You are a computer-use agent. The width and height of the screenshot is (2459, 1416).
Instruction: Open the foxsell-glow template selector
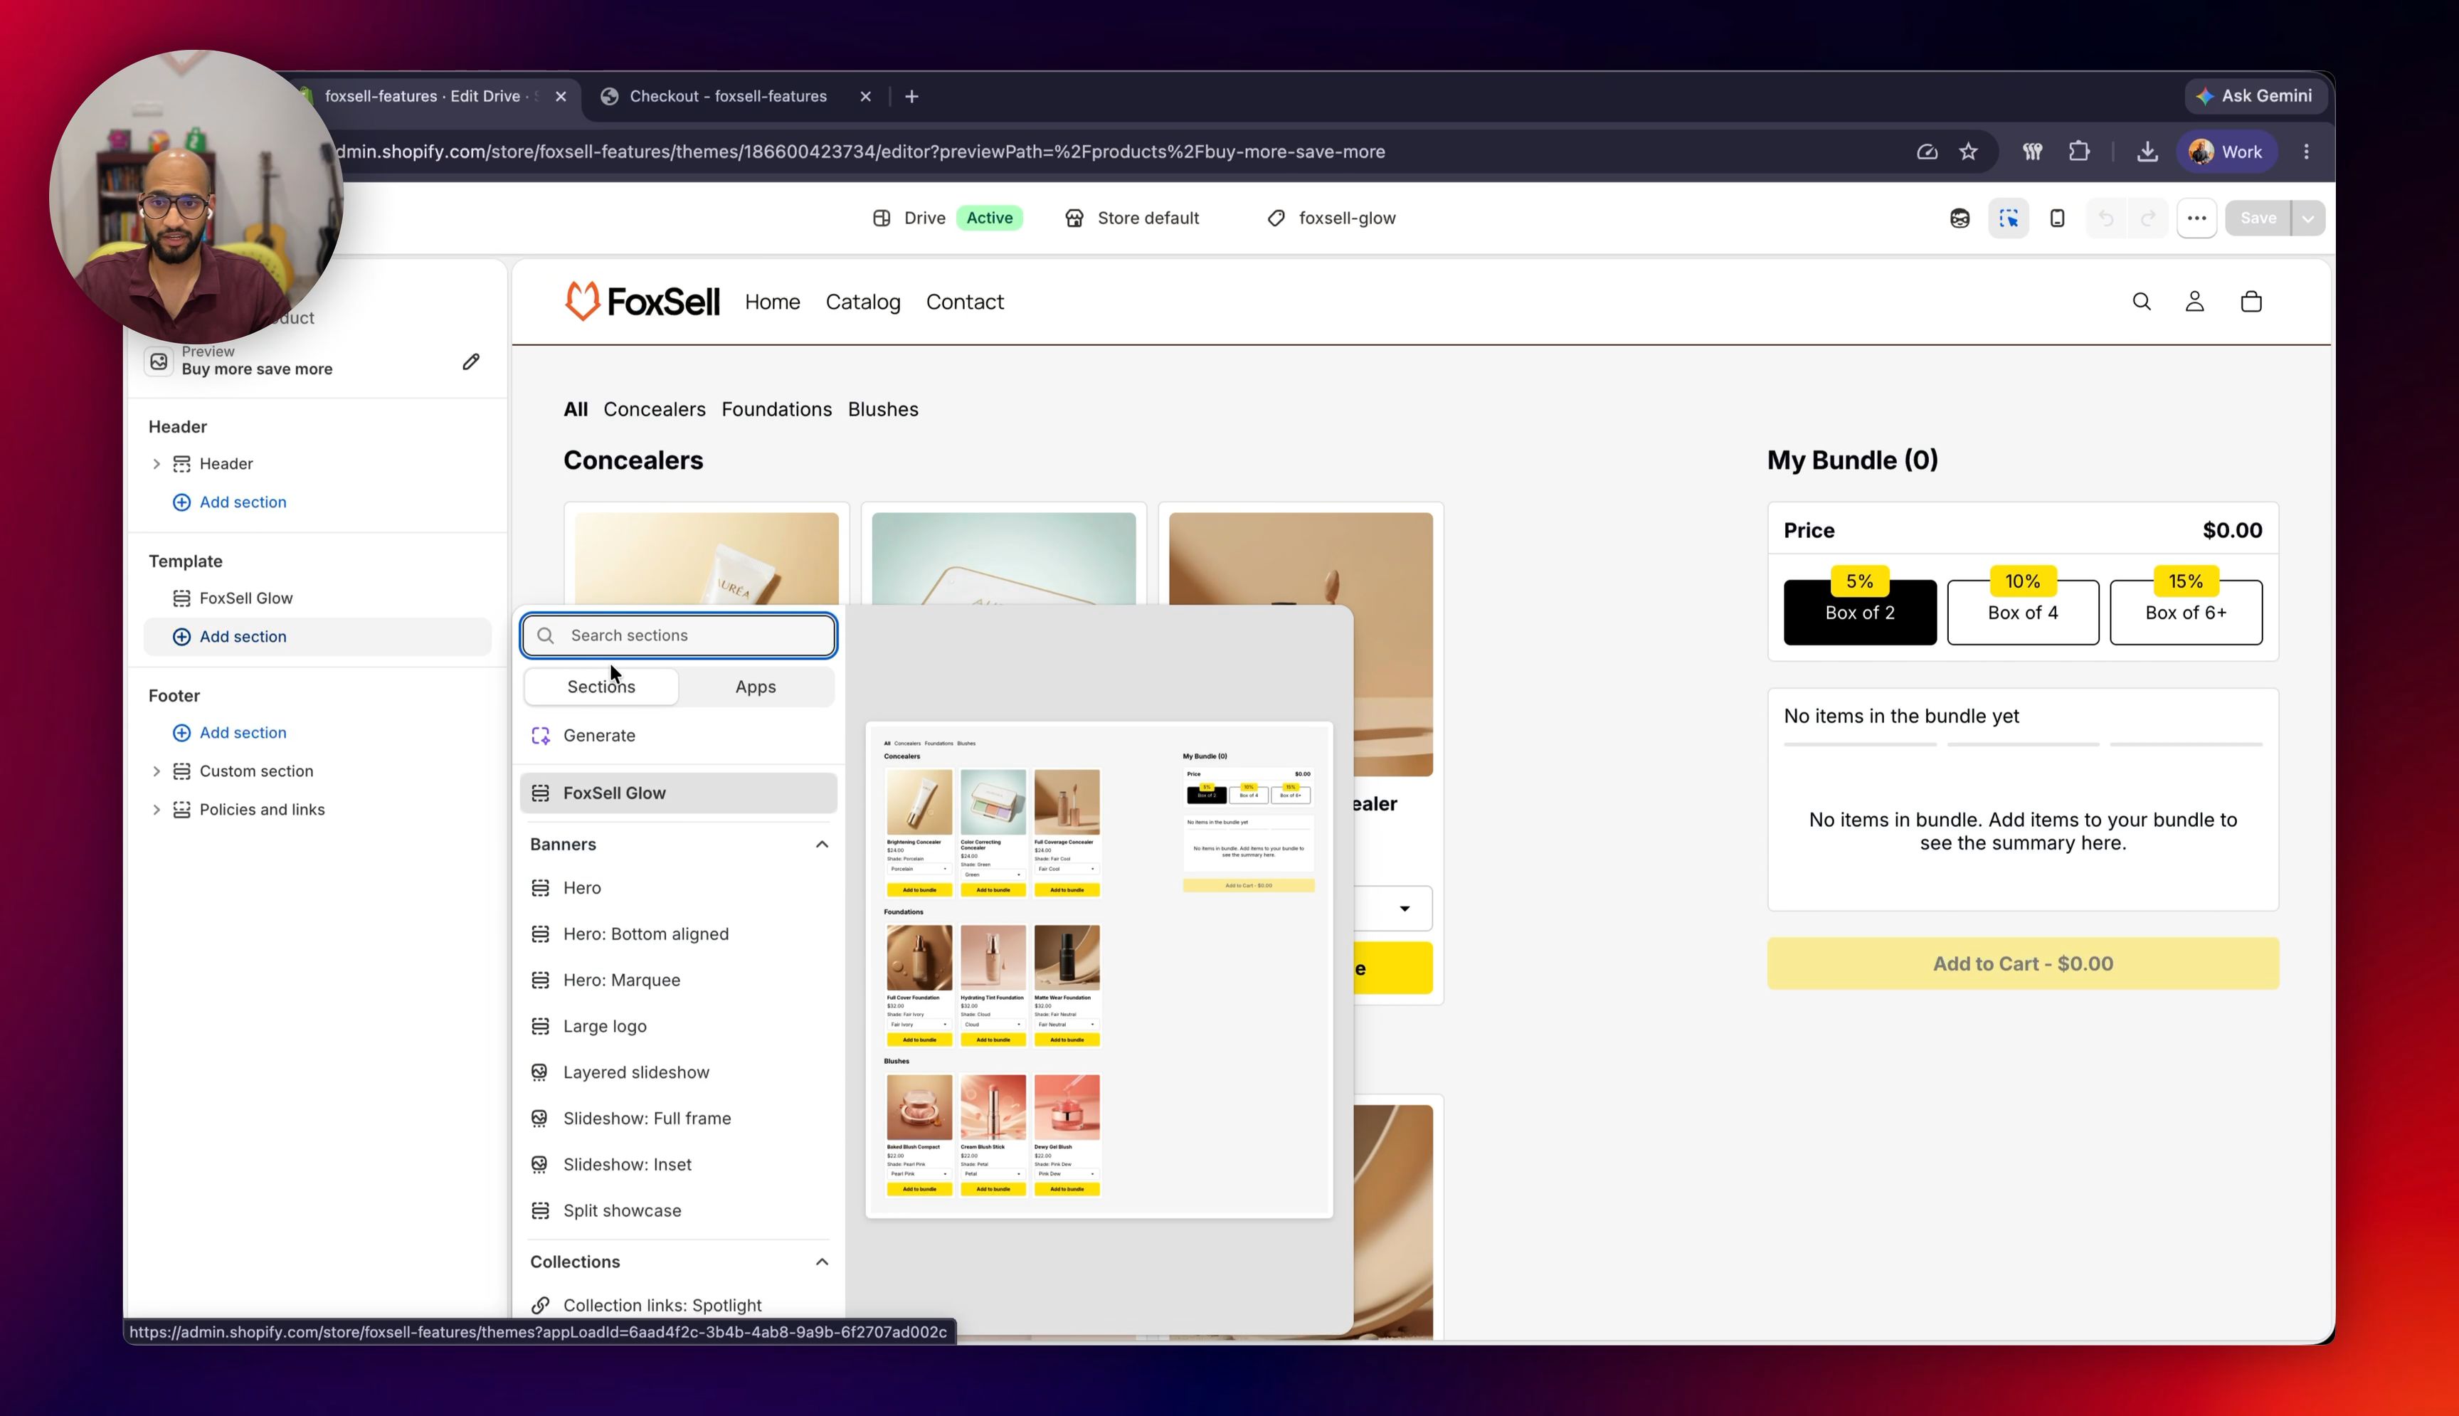tap(1331, 218)
